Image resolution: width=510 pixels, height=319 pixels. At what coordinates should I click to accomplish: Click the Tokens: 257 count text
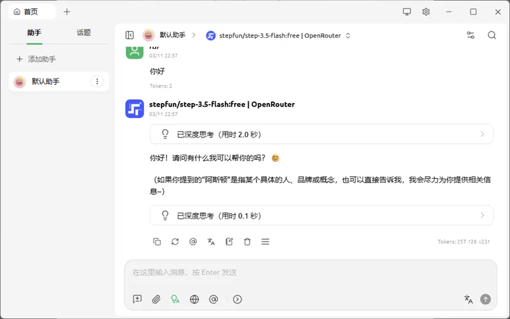coord(463,242)
